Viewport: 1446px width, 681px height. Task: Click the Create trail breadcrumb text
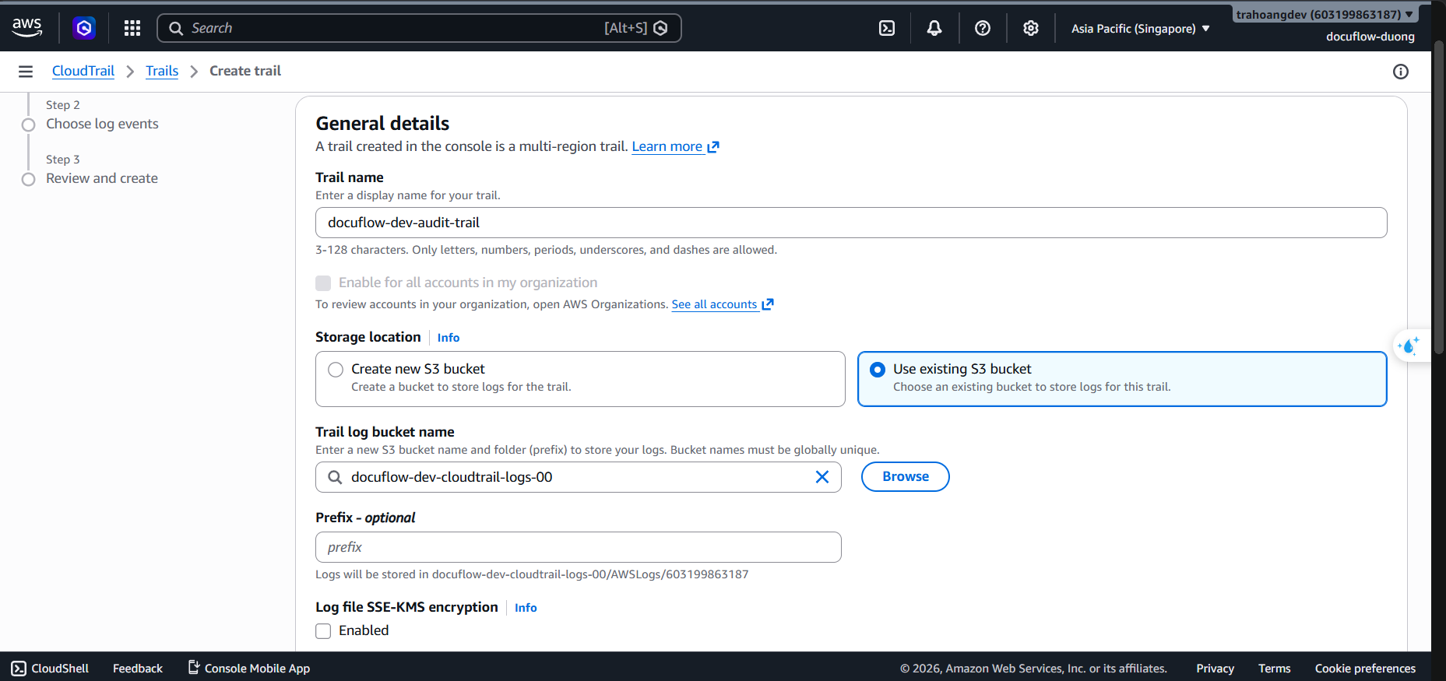245,71
